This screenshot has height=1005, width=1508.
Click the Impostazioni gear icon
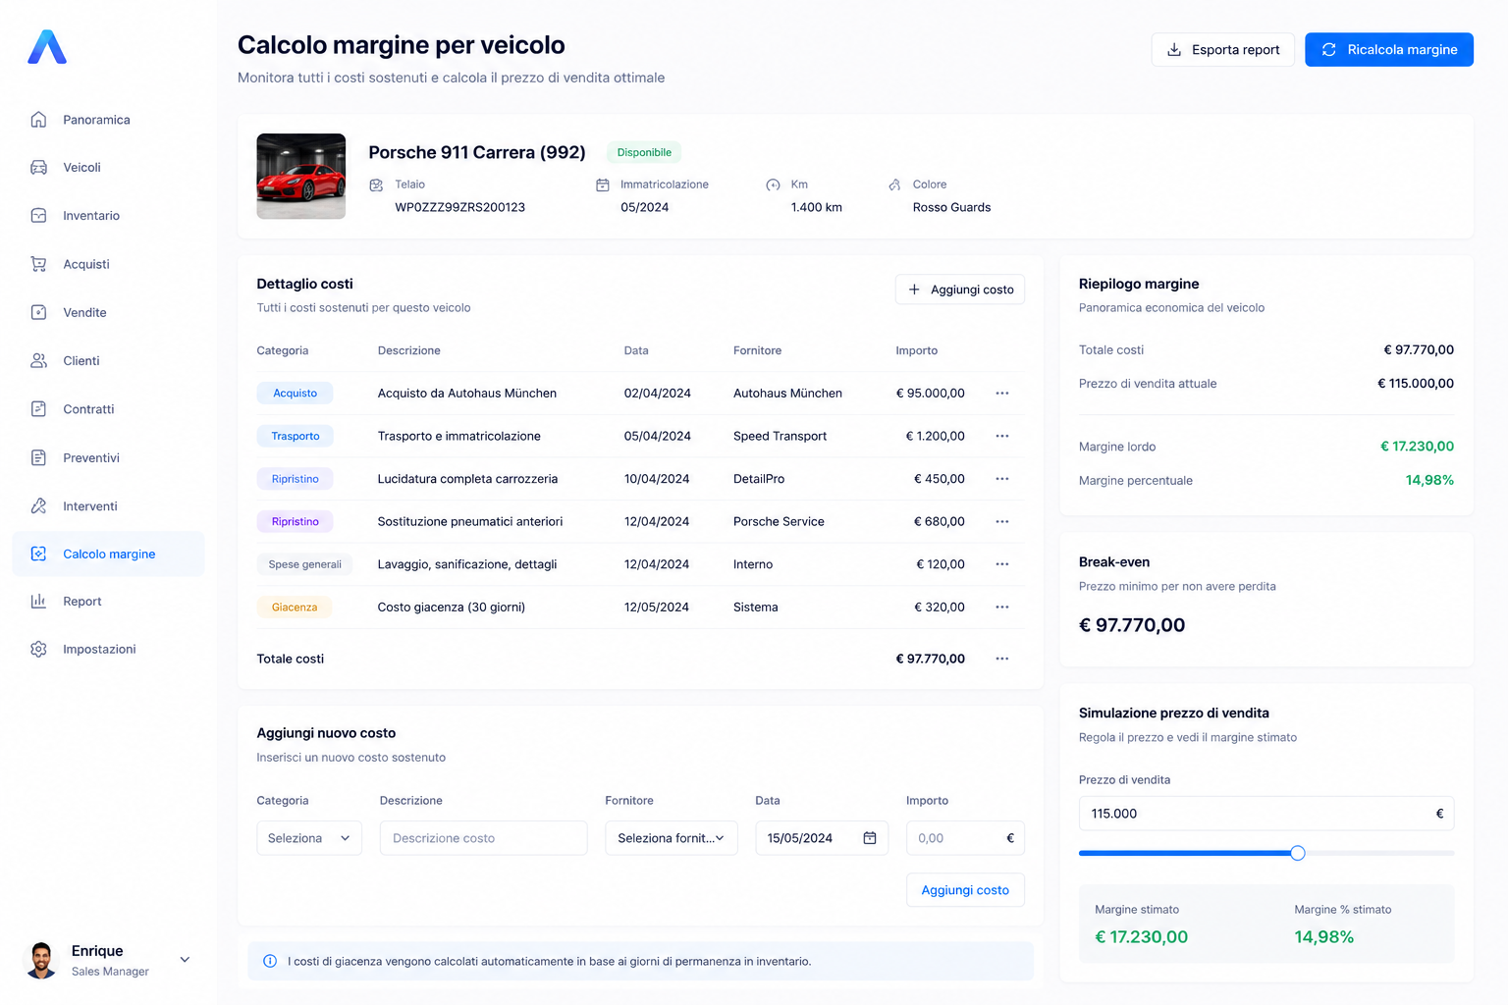point(38,650)
